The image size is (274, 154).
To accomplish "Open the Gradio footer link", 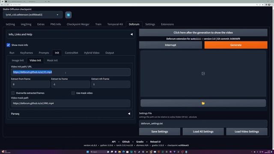I will 140,142.
